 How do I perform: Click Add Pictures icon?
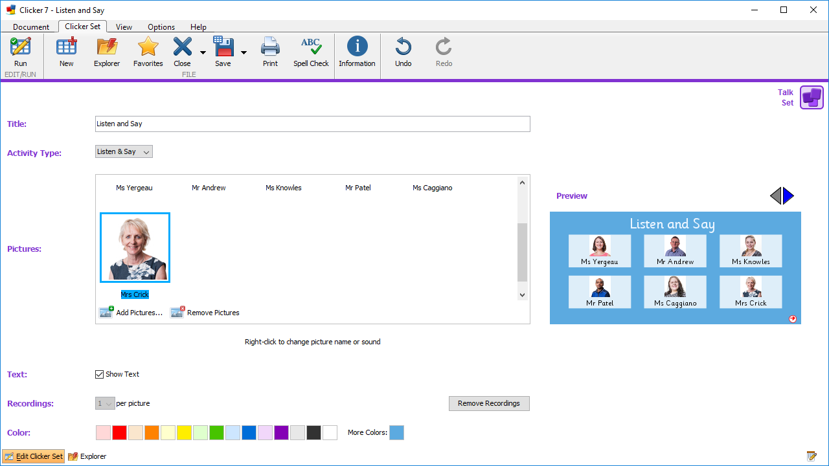point(106,312)
